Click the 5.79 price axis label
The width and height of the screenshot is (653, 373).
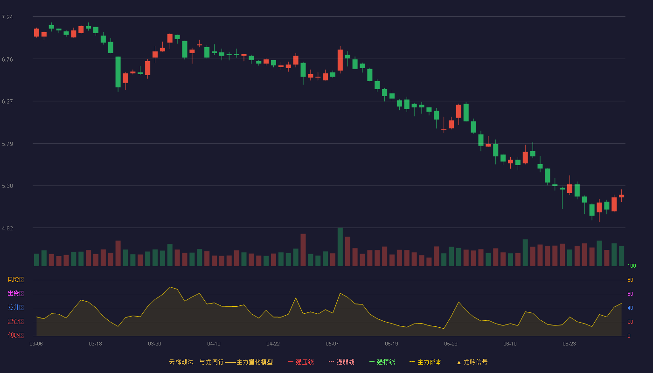(7, 144)
